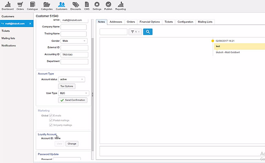
Task: Open the Orders cart icon
Action: tap(20, 4)
